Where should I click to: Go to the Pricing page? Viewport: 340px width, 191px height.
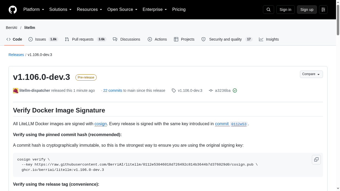tap(179, 10)
